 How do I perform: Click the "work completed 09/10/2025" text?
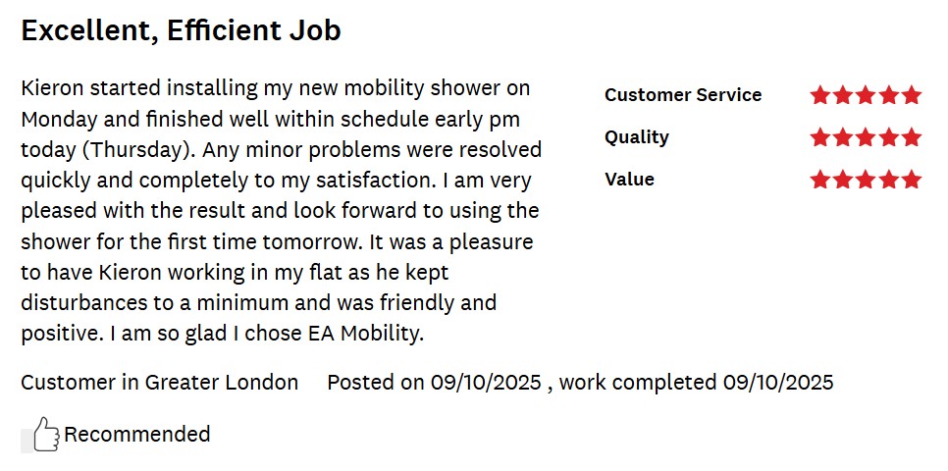(x=696, y=383)
